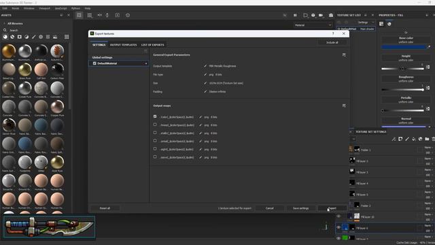Click the add folder icon in Layers toolbar
This screenshot has width=435, height=245.
point(427,139)
